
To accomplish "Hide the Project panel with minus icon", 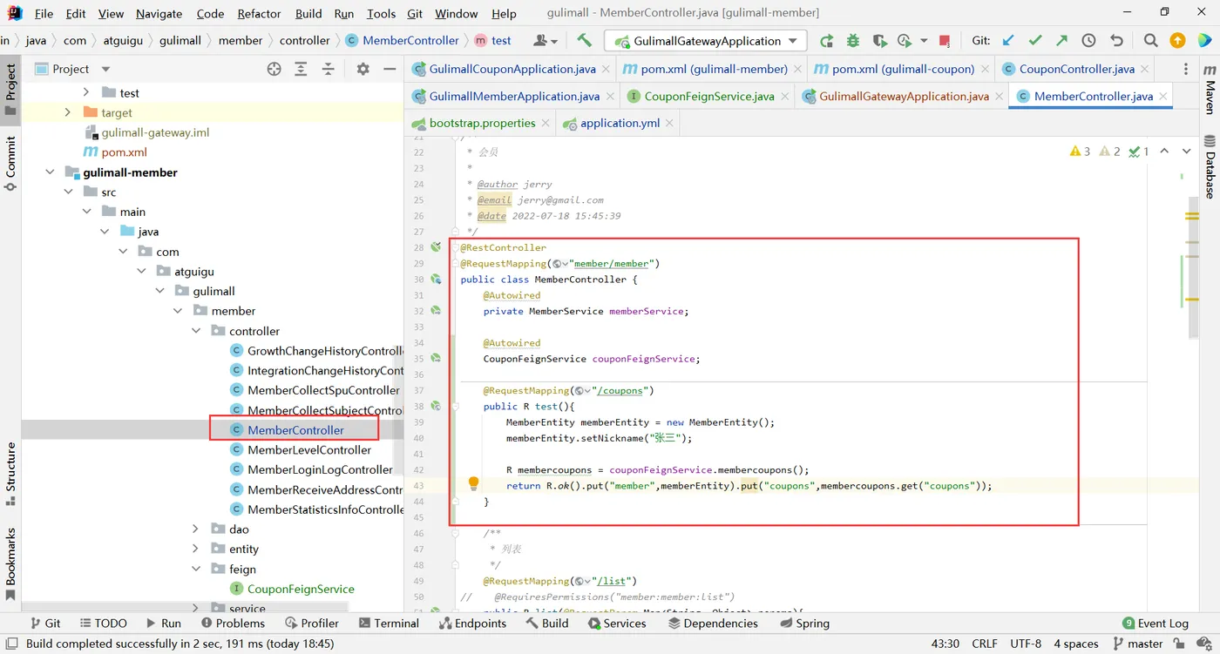I will coord(390,69).
